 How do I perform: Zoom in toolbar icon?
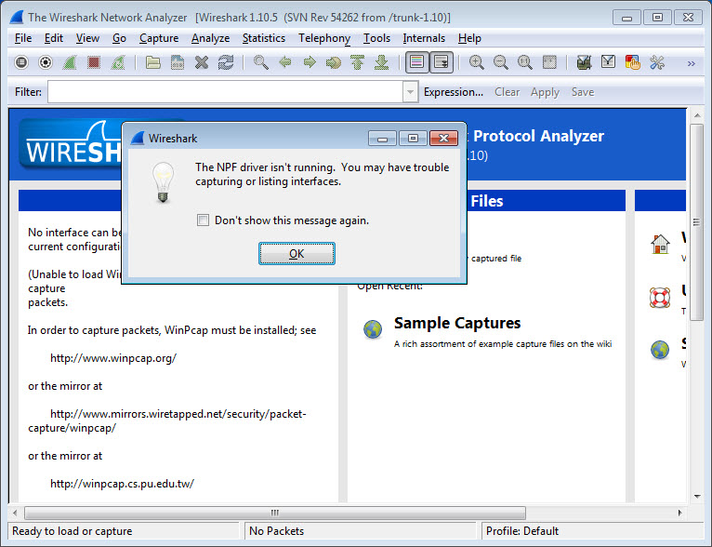476,62
